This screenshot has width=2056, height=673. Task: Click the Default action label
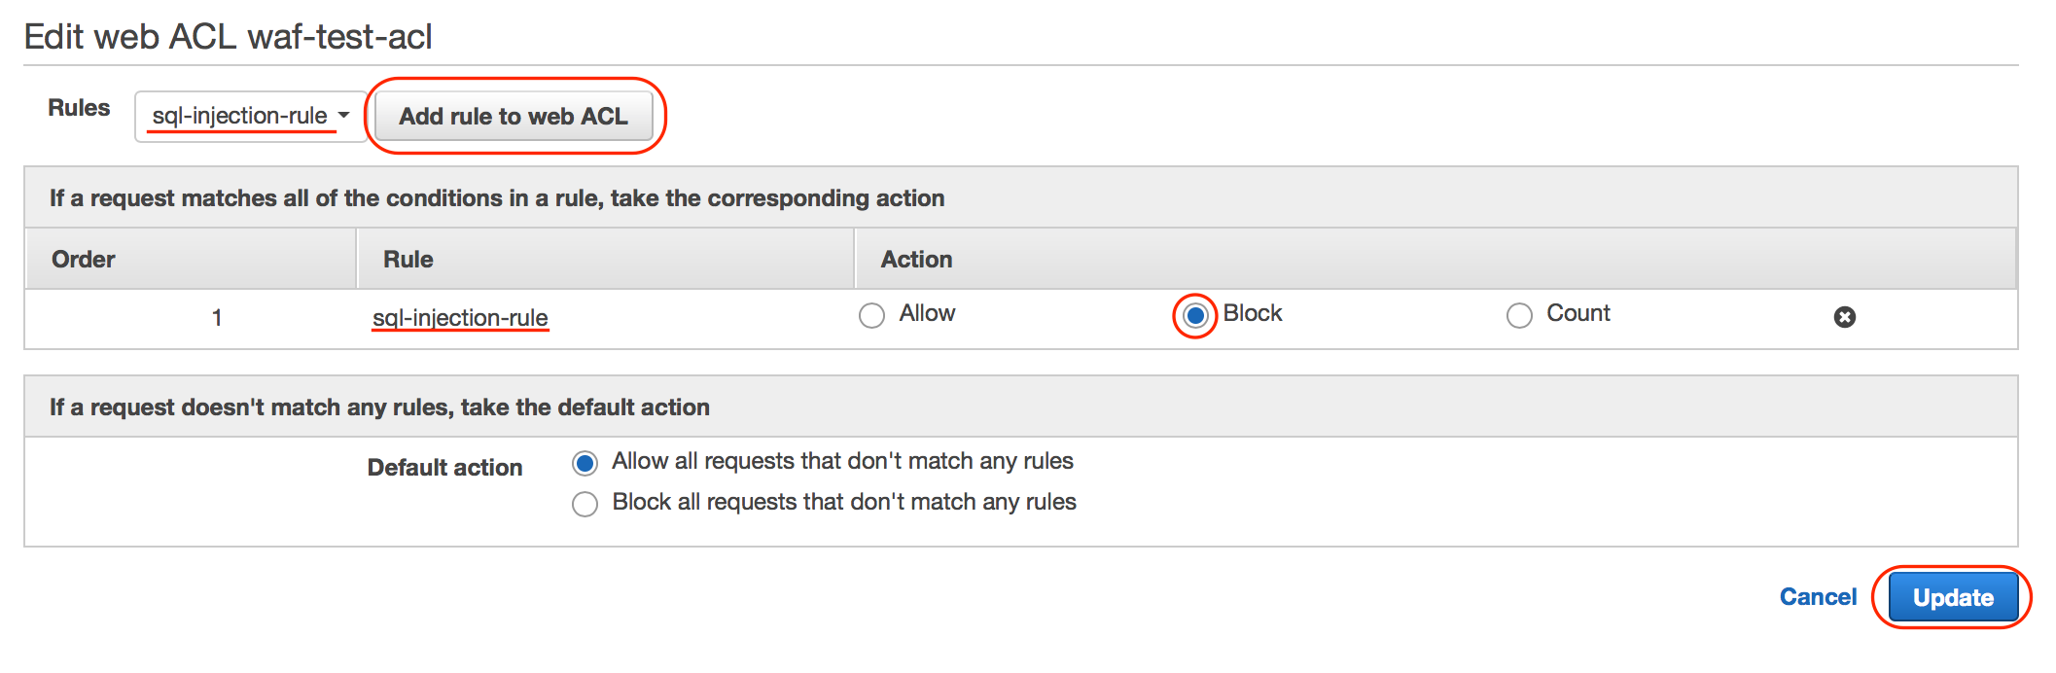pos(443,467)
